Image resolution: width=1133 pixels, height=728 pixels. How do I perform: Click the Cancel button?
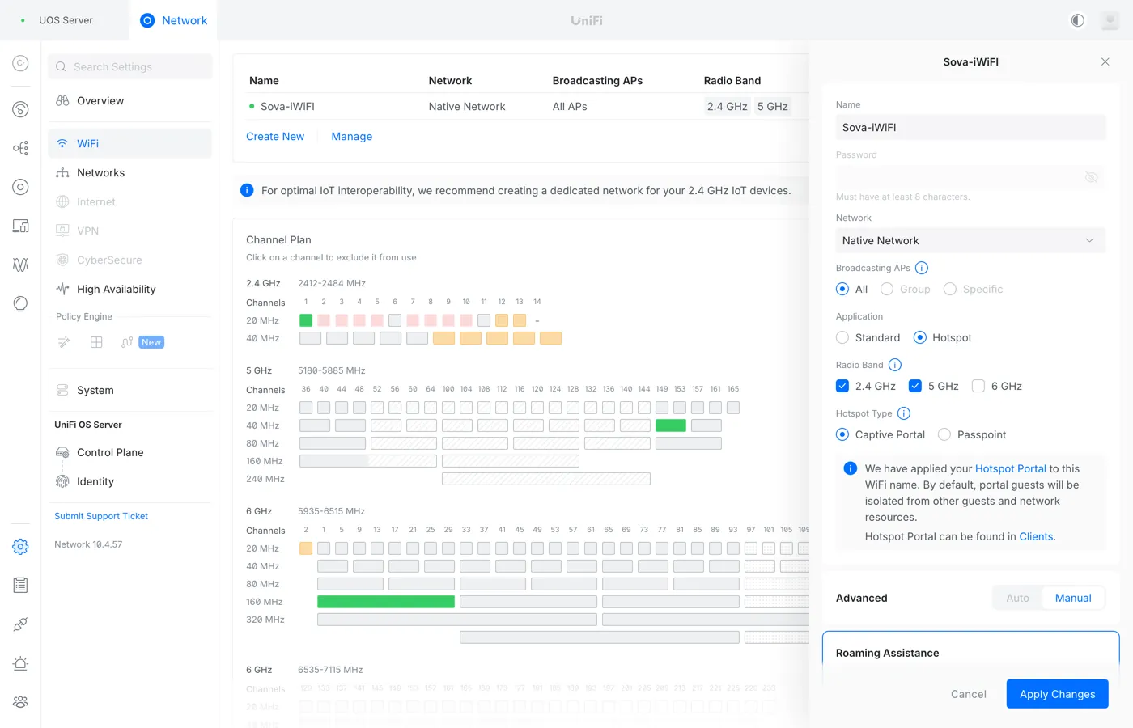click(x=968, y=694)
